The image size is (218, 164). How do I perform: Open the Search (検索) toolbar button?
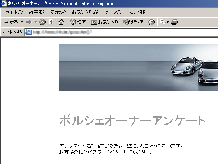(x=78, y=22)
